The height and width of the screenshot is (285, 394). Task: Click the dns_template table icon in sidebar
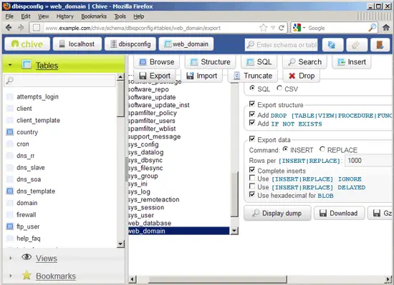pos(10,191)
